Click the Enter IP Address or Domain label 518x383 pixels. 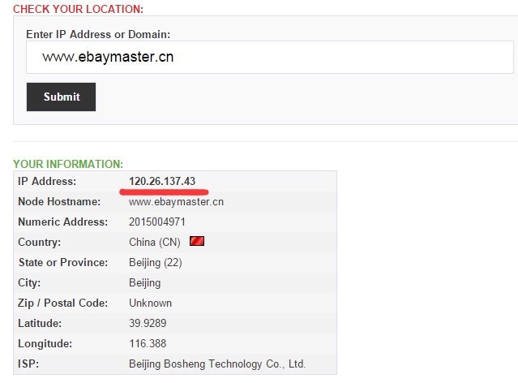pyautogui.click(x=98, y=34)
